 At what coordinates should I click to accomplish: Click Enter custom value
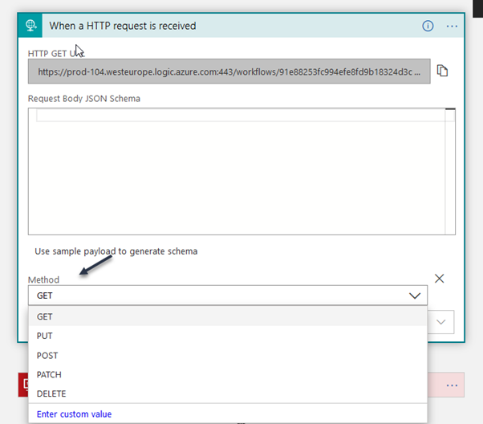[x=74, y=414]
